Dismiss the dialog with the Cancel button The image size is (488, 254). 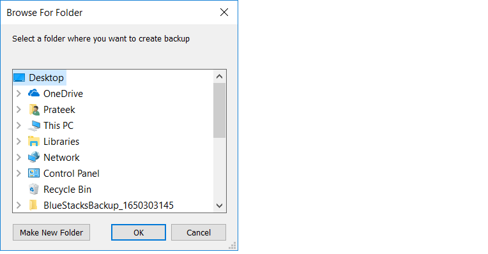click(x=199, y=232)
